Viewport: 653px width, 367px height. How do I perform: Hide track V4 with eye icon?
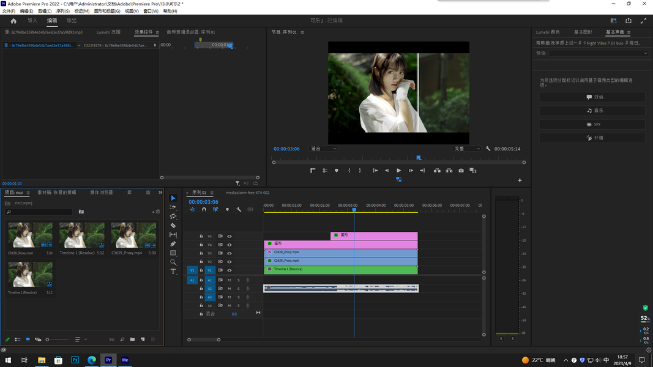click(x=229, y=245)
